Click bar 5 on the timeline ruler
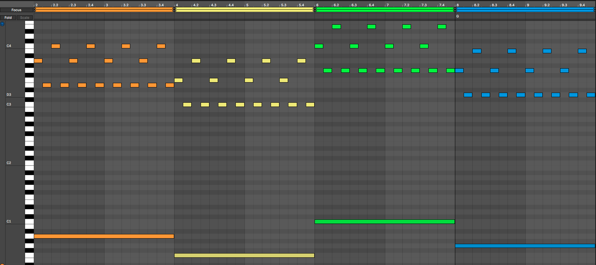Screen dimensions: 596x265 (x=247, y=5)
